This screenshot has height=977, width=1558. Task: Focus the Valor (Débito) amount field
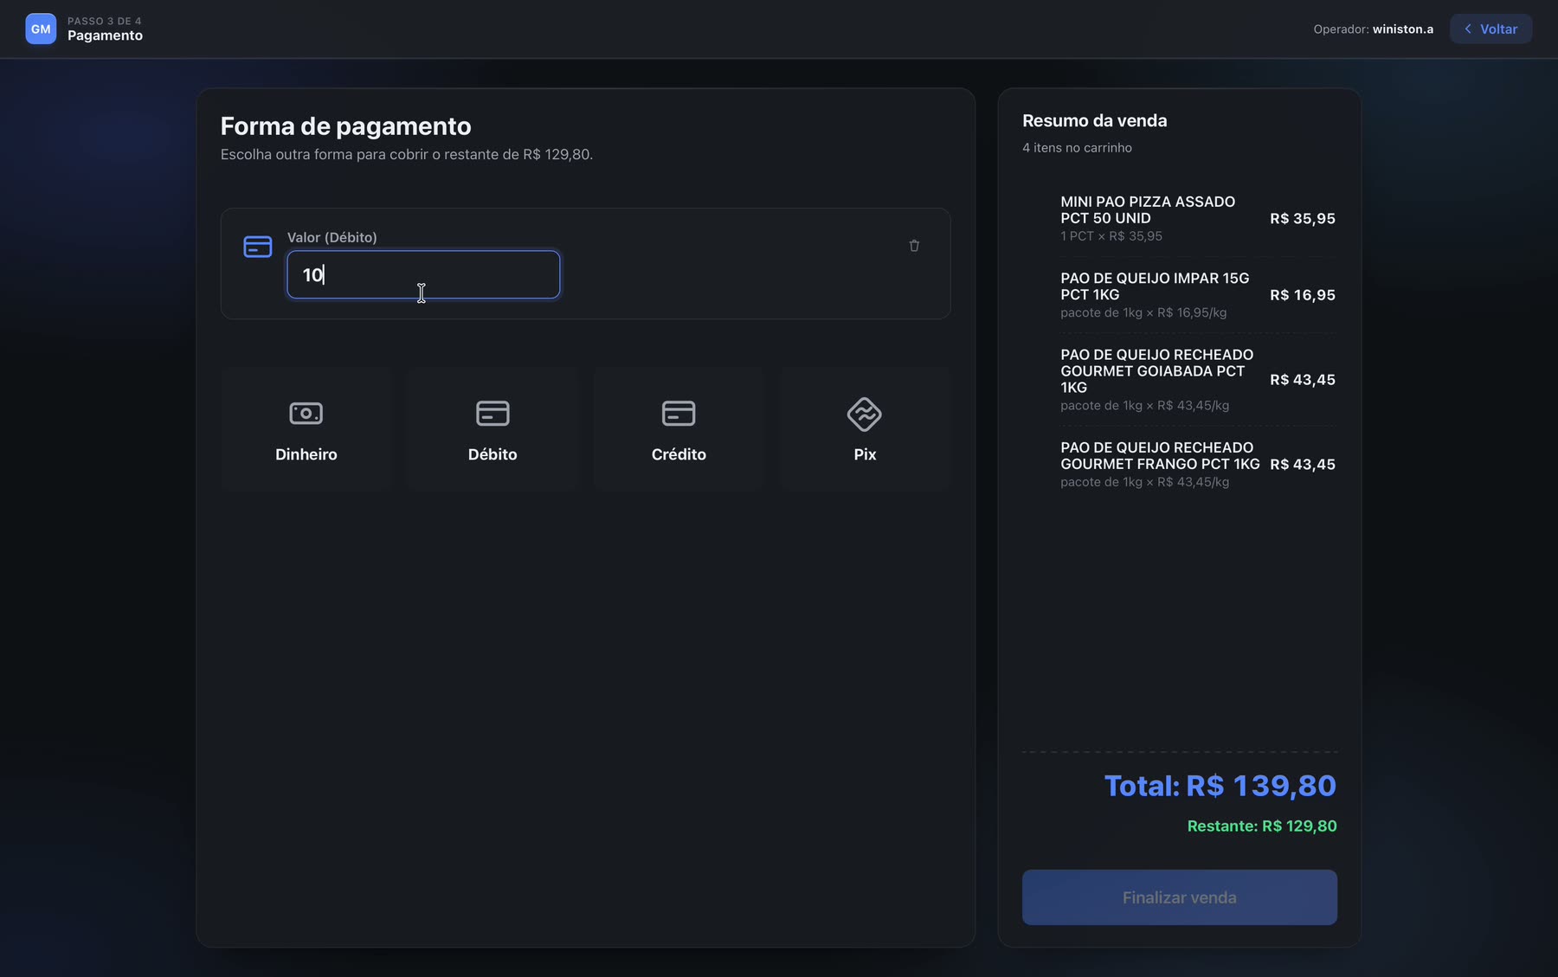pos(423,274)
